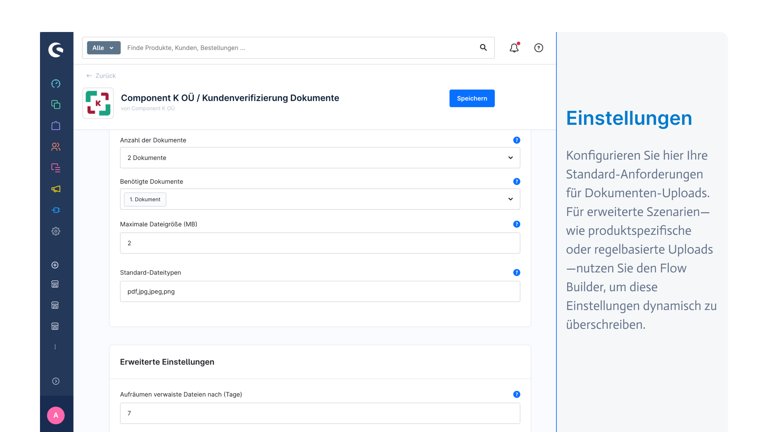768x432 pixels.
Task: Open the Extensions plug icon
Action: [56, 210]
